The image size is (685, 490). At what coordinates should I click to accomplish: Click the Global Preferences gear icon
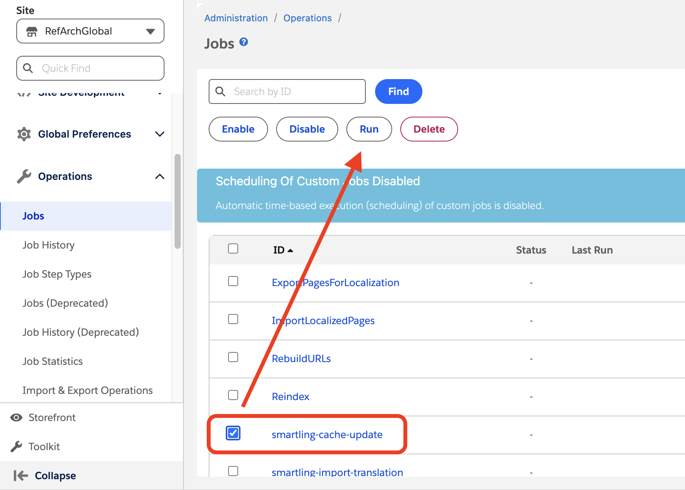[24, 134]
